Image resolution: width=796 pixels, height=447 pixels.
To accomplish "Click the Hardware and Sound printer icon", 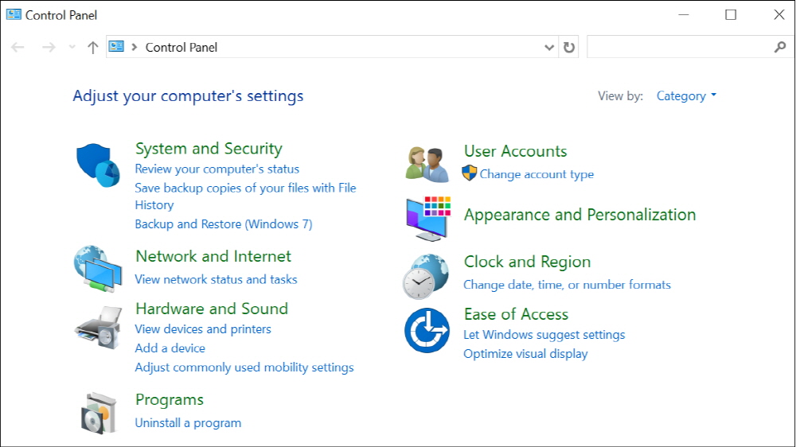I will tap(98, 326).
